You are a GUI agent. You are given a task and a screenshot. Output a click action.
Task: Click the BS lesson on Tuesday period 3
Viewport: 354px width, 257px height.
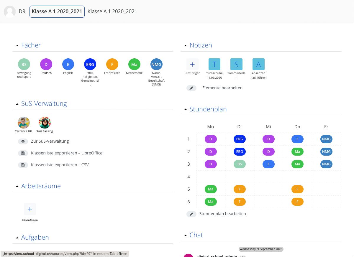tap(240, 164)
